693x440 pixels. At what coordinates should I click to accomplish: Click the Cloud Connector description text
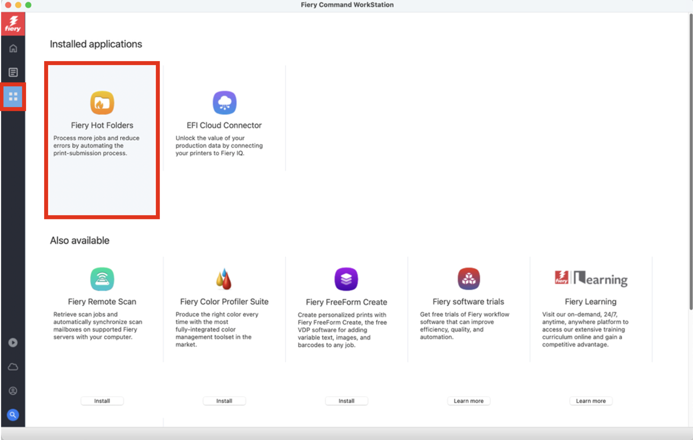tap(219, 145)
